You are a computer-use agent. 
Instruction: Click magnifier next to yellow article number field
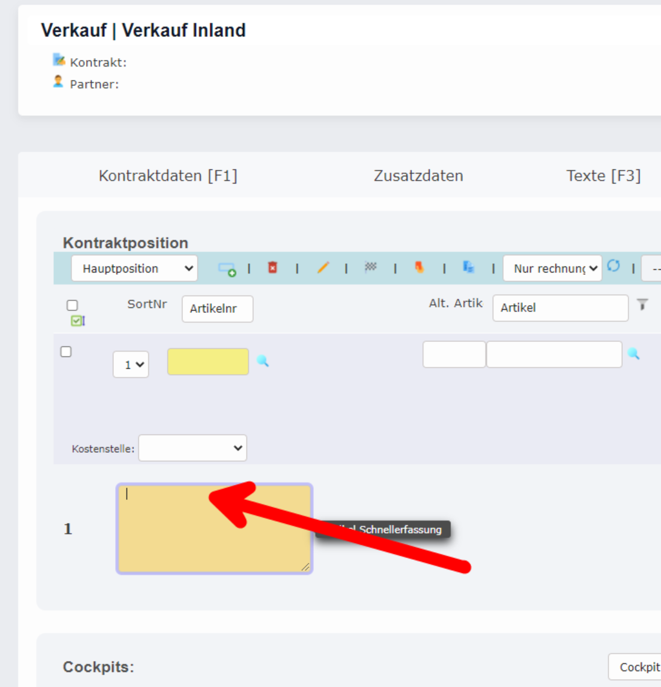click(x=262, y=361)
